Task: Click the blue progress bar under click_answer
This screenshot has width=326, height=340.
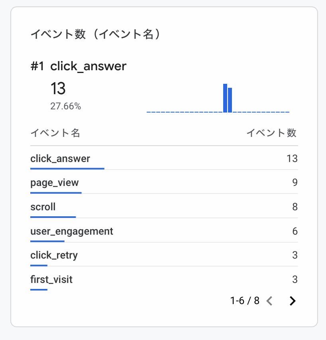Action: coord(67,168)
